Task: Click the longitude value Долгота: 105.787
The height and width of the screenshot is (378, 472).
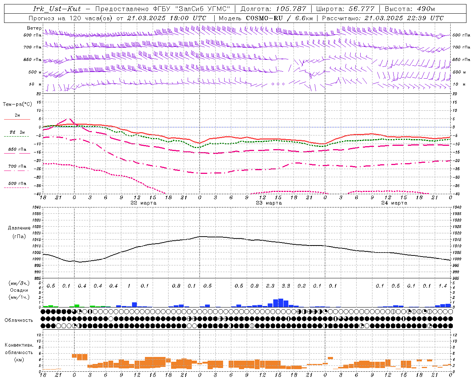Action: pos(273,9)
